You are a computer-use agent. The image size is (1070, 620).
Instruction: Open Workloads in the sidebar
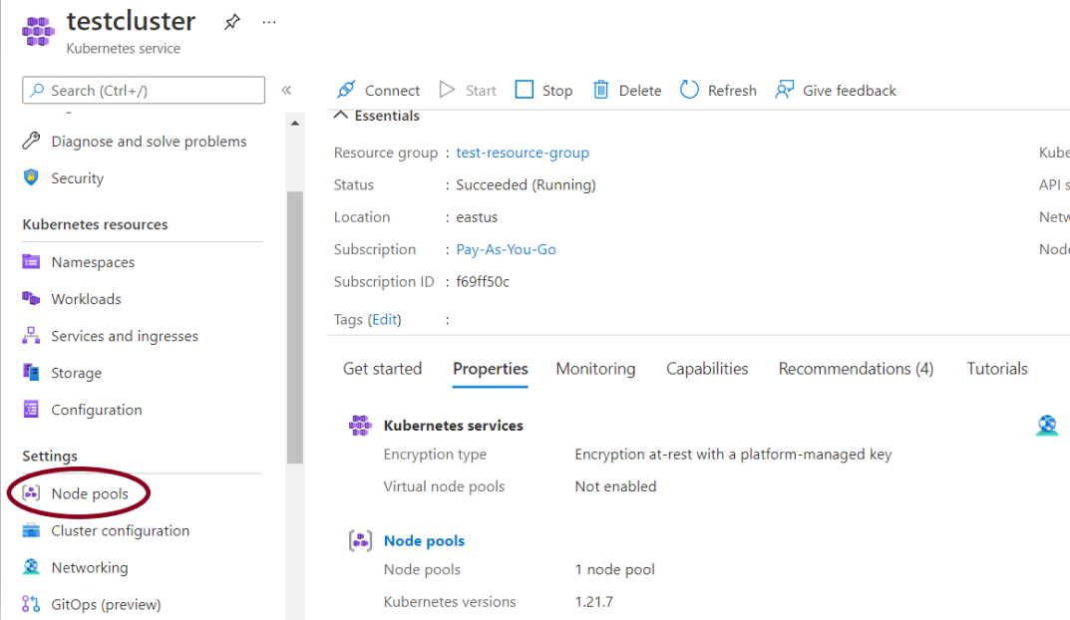coord(86,299)
